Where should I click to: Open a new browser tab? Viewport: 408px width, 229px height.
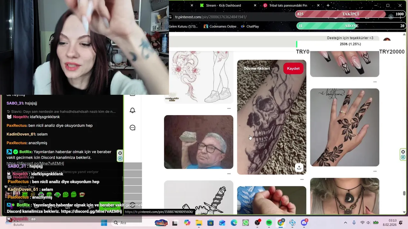(328, 5)
